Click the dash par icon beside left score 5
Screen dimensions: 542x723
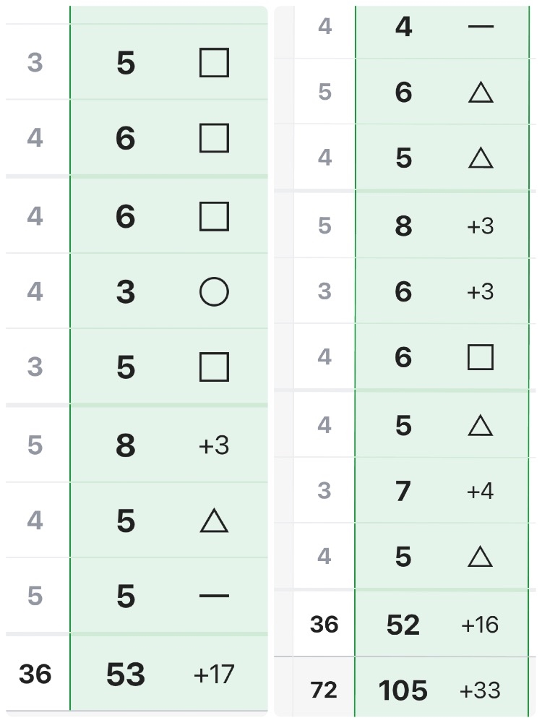214,596
